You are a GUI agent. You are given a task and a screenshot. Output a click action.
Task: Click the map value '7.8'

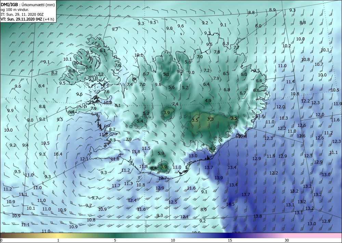pyautogui.click(x=217, y=52)
